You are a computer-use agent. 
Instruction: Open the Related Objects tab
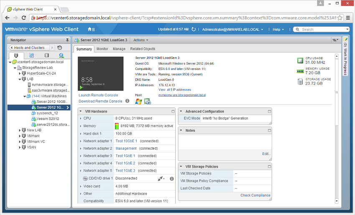(x=143, y=49)
